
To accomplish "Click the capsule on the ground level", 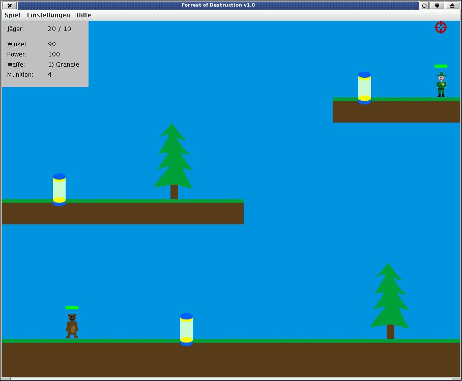I will tap(187, 330).
